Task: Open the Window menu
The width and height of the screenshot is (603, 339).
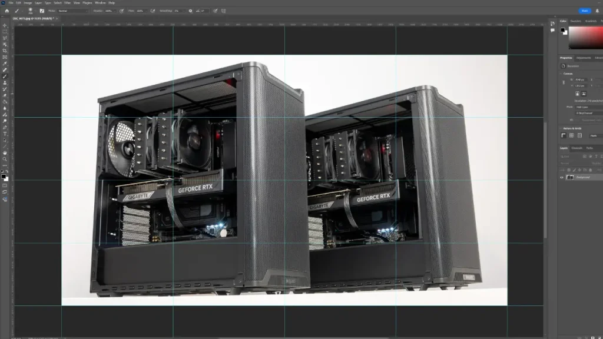Action: click(100, 3)
